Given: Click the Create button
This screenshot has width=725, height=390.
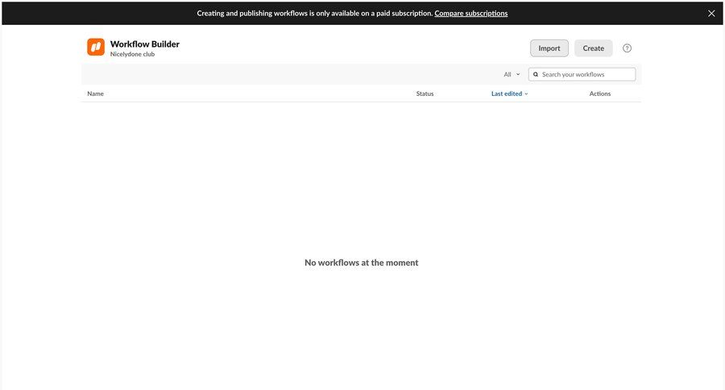Looking at the screenshot, I should tap(593, 48).
